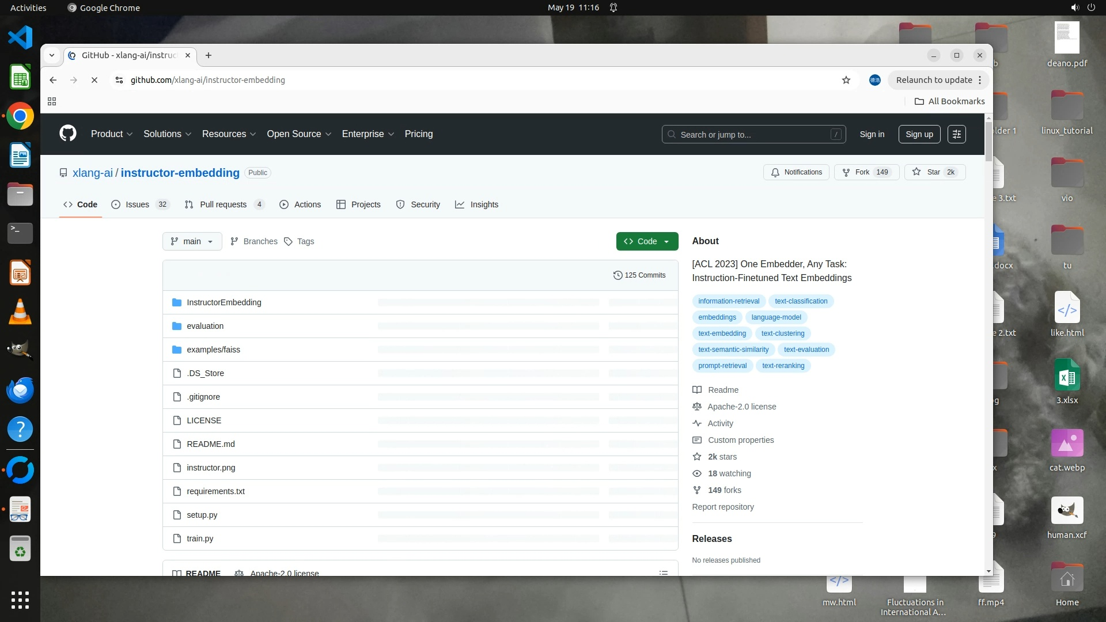Open Chrome profile avatar icon
This screenshot has height=622, width=1106.
(874, 80)
